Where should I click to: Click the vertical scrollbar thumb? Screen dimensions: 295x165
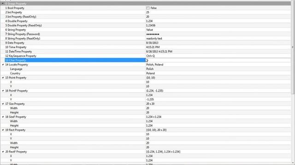point(293,48)
